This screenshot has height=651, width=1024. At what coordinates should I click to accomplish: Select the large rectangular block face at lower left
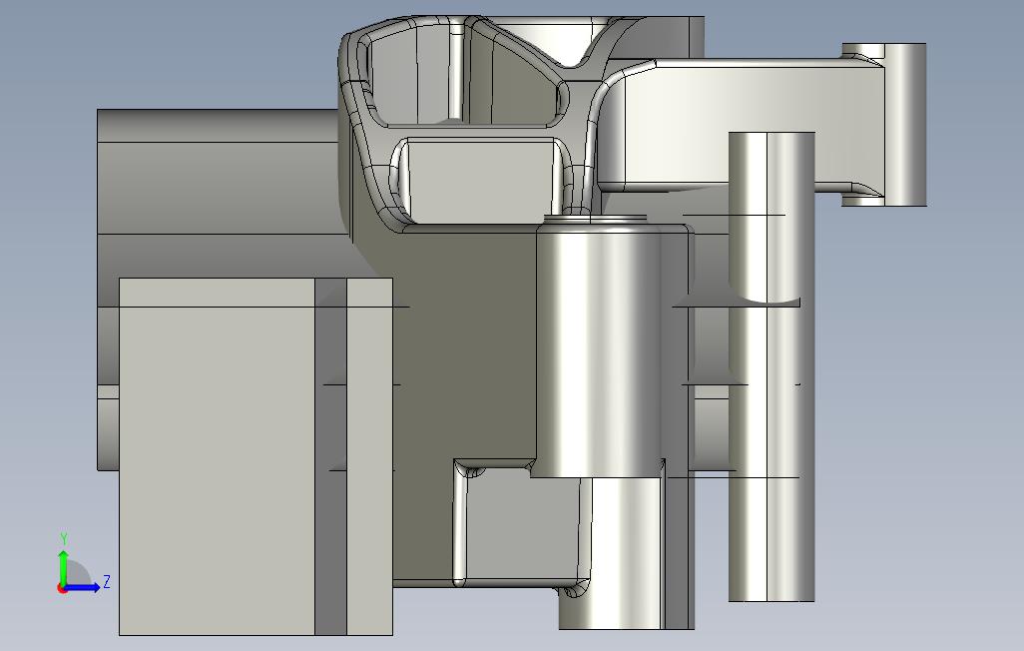point(217,456)
